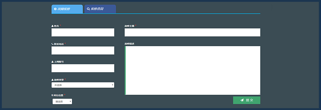Viewport: 321px width, 110px height.
Task: Submit the form with 提交 button
Action: point(247,100)
